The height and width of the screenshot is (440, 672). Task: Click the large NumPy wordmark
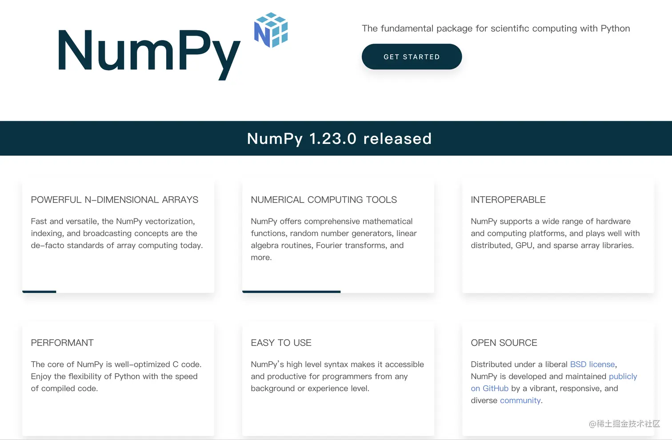(x=149, y=54)
